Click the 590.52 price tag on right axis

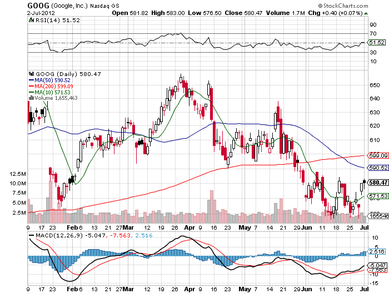(377, 168)
